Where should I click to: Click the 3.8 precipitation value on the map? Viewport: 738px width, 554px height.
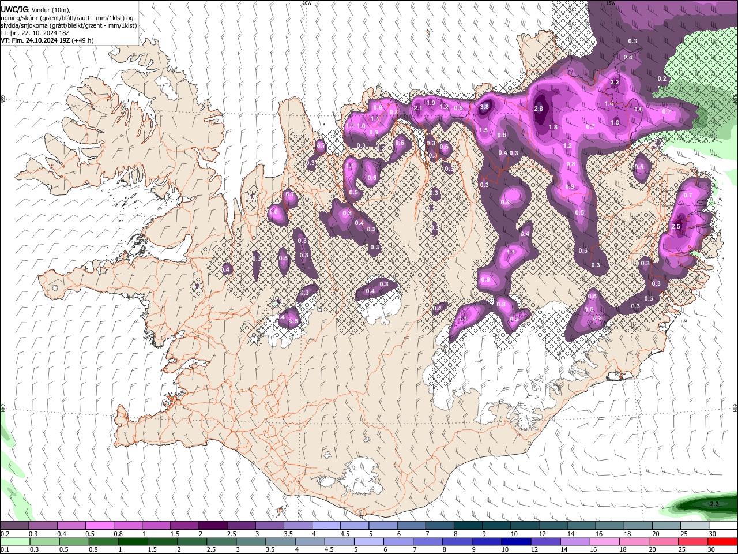click(x=485, y=107)
